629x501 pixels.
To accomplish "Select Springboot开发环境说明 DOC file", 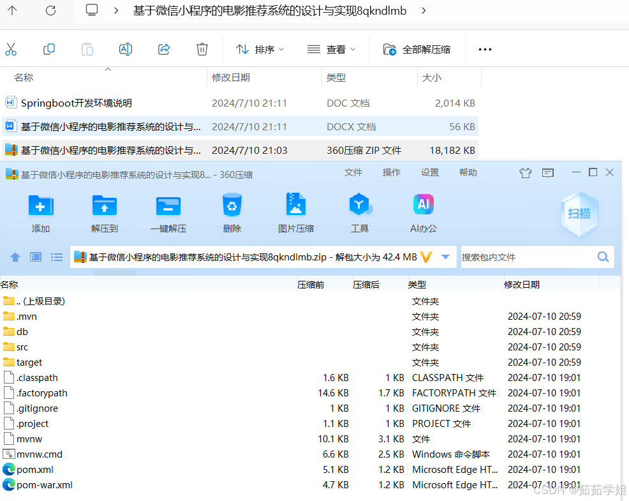I will pyautogui.click(x=240, y=103).
